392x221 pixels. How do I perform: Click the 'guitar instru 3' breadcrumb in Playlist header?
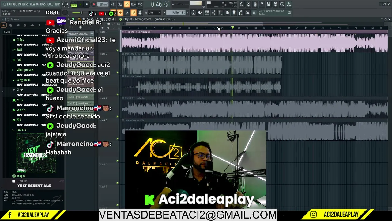(x=164, y=19)
